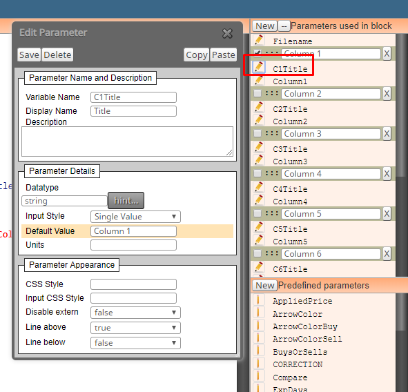Edit C3Title using its pencil icon

[259, 147]
